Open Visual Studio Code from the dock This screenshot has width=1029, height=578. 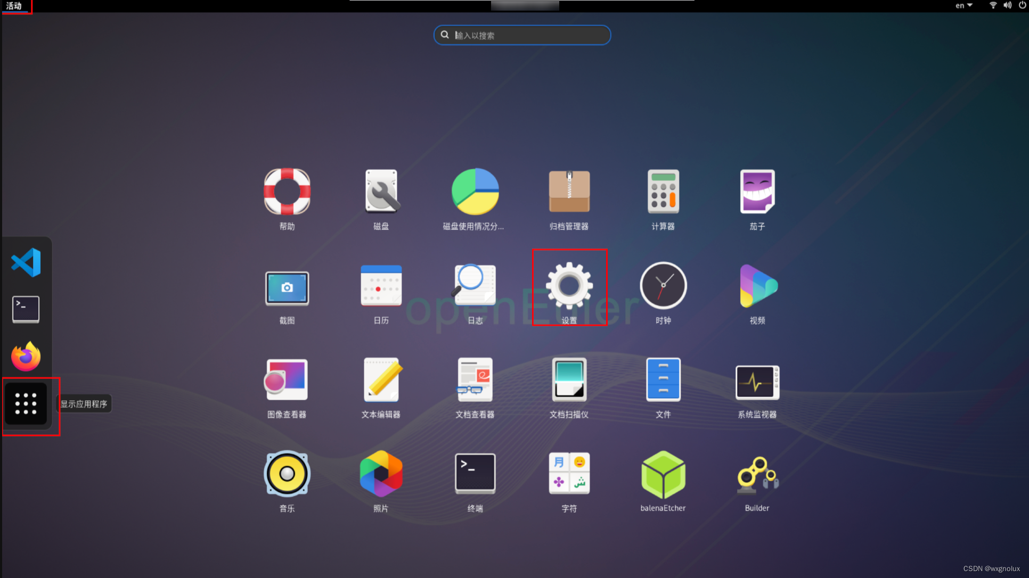26,262
